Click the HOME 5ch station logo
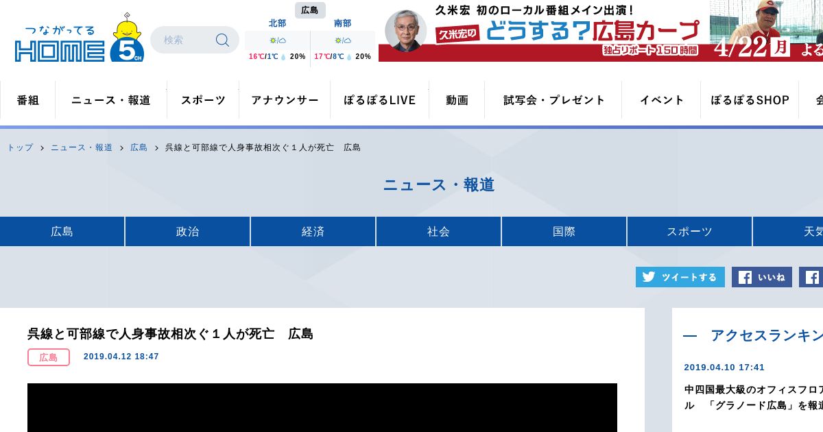This screenshot has width=823, height=432. (x=79, y=38)
